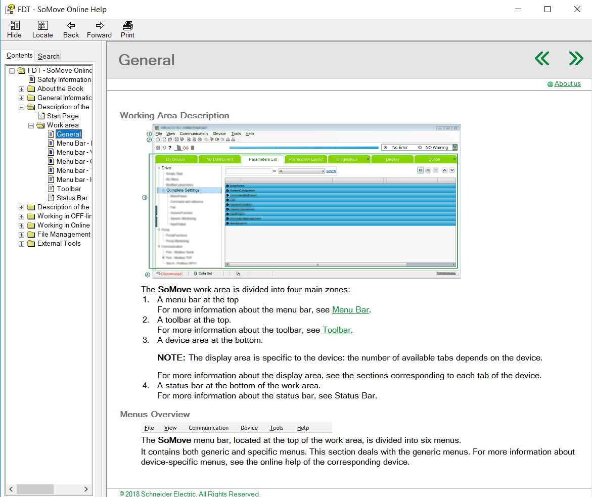Open the About us link

[x=567, y=84]
